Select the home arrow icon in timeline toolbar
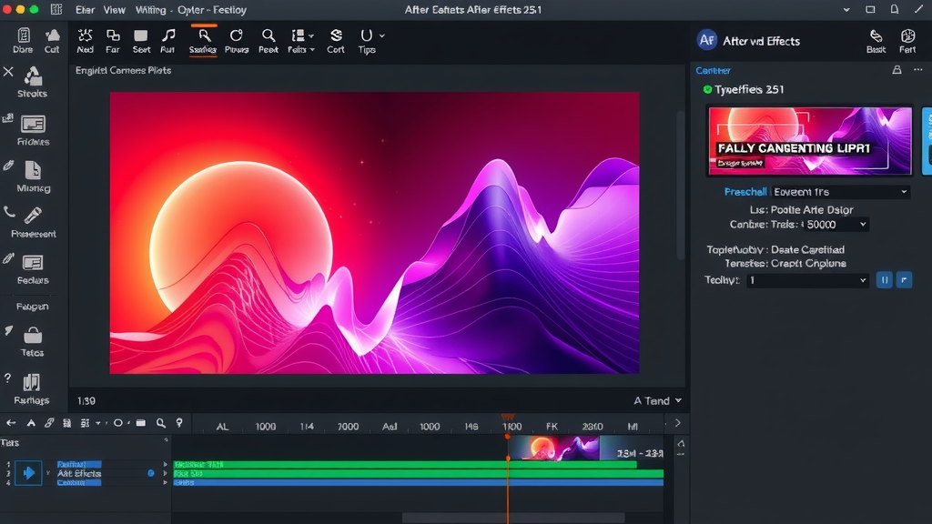The width and height of the screenshot is (932, 524). click(11, 424)
